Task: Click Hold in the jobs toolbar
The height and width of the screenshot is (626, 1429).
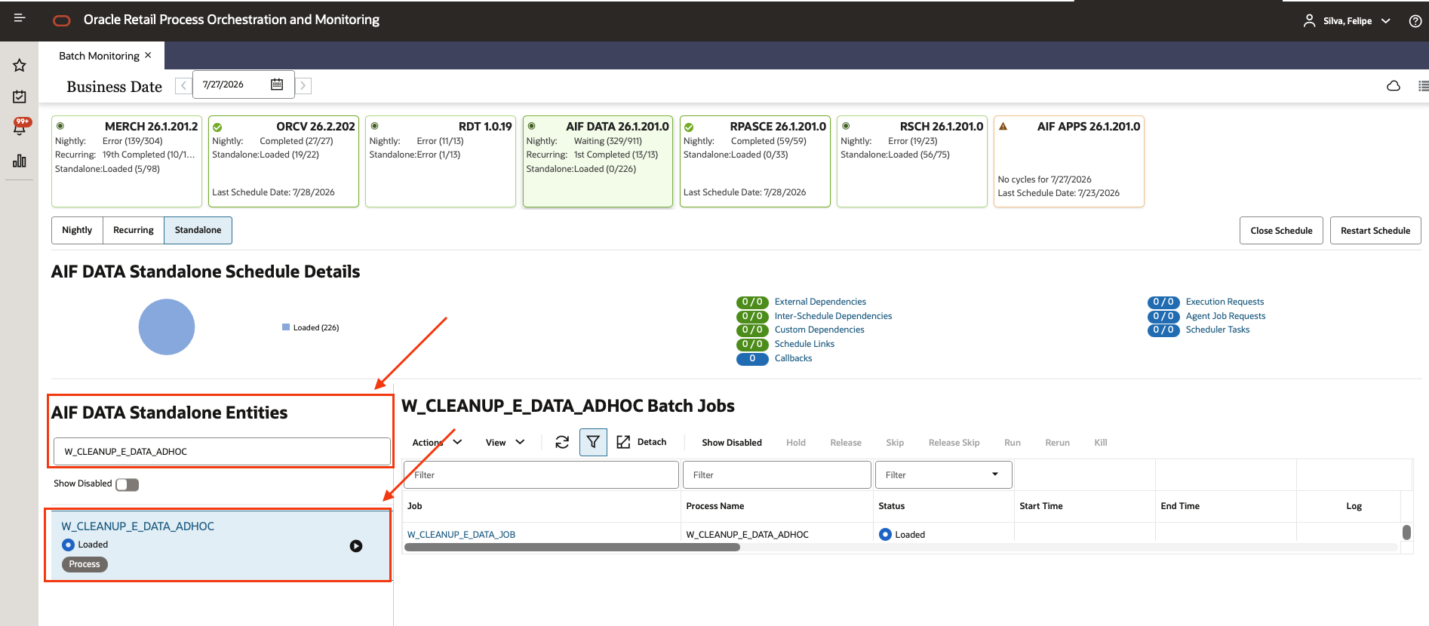Action: (796, 443)
